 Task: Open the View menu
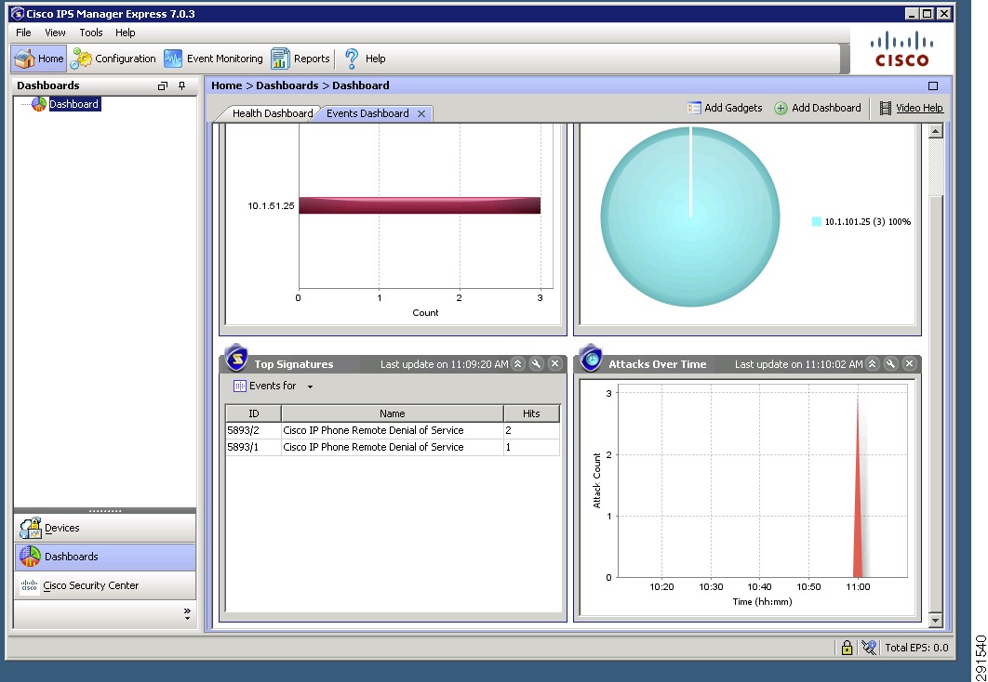click(55, 33)
